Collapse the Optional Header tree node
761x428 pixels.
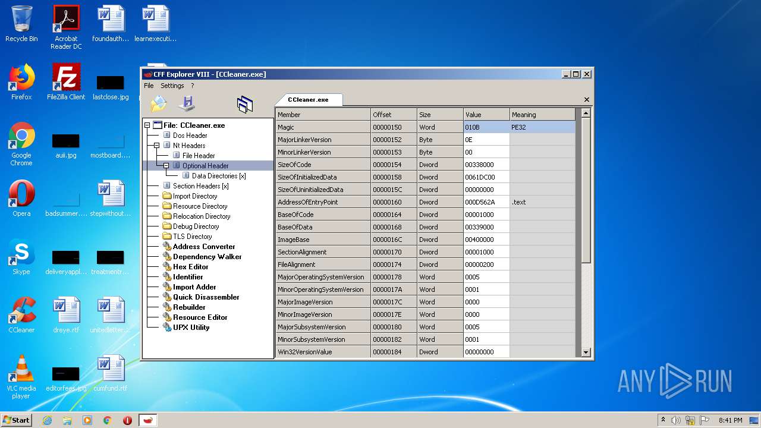166,166
